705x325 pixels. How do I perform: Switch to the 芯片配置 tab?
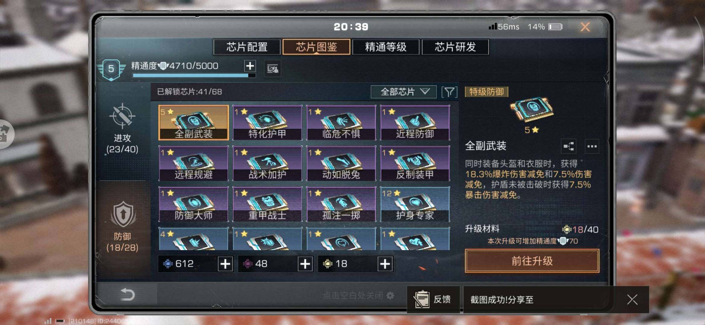click(247, 47)
